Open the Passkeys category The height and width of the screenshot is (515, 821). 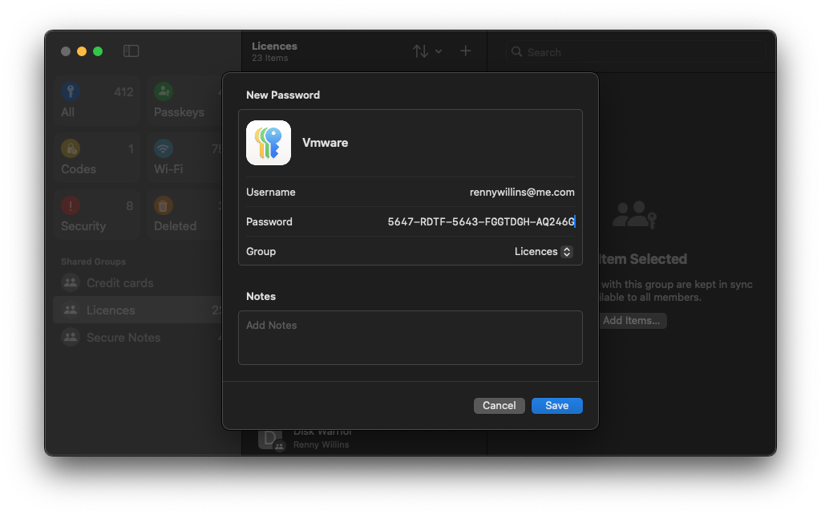[185, 100]
